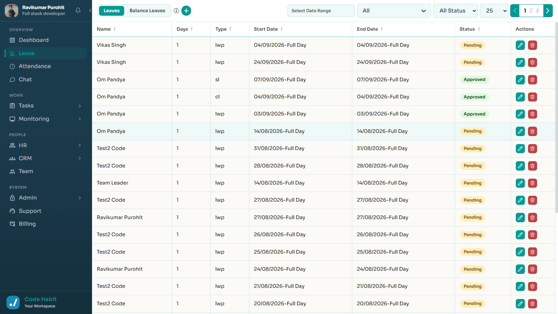
Task: Sort table by Start Date column
Action: (269, 29)
